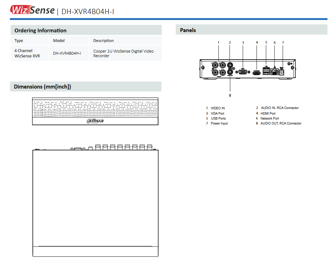Click callout number 2 above diagram
Screen dimensions: 331x279
(x=230, y=42)
